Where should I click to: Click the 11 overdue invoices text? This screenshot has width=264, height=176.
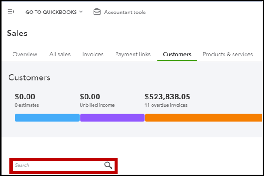tap(166, 105)
